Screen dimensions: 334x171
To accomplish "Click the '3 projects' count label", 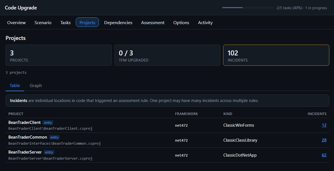I will 16,73.
